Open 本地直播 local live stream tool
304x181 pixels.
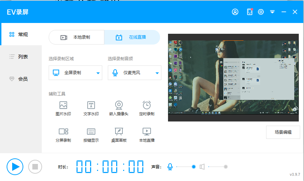147,135
